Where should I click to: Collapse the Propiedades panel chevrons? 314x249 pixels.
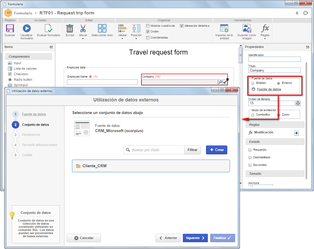click(308, 47)
